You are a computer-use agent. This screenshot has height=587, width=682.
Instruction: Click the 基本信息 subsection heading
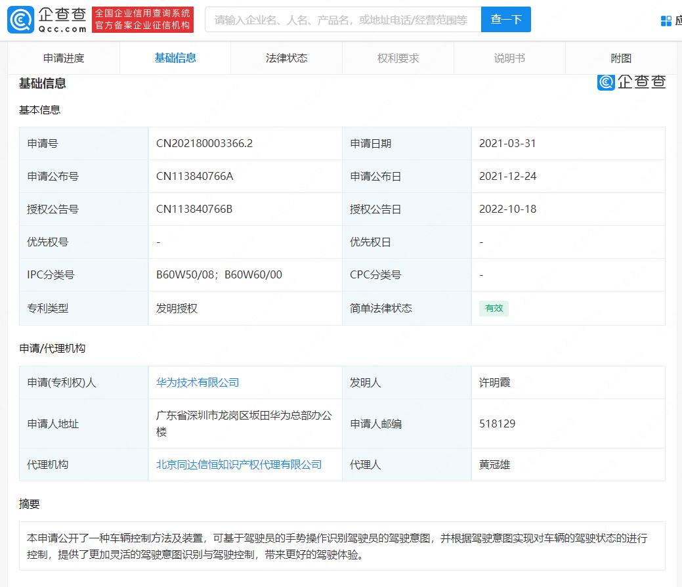[x=39, y=110]
